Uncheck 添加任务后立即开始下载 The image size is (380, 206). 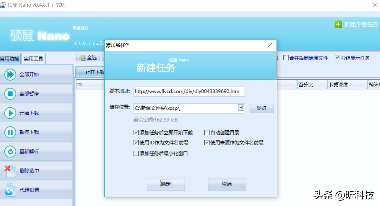click(x=136, y=133)
